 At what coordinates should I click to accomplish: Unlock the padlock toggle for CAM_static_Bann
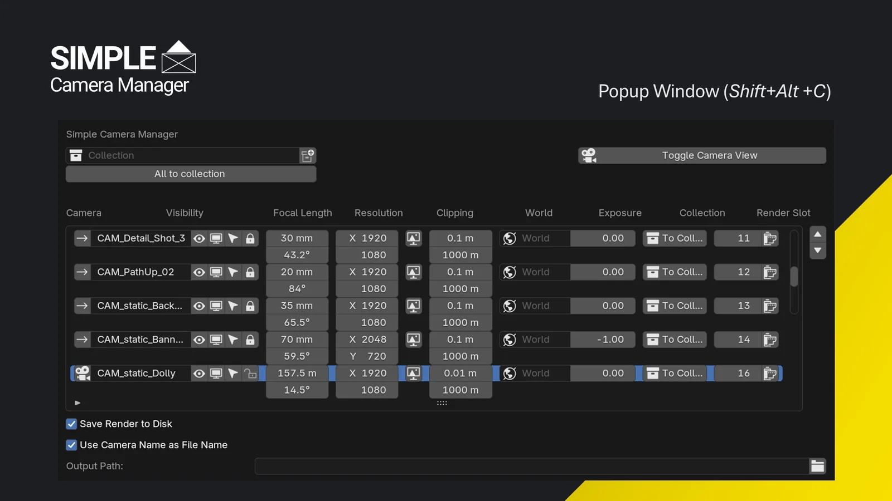pos(250,339)
